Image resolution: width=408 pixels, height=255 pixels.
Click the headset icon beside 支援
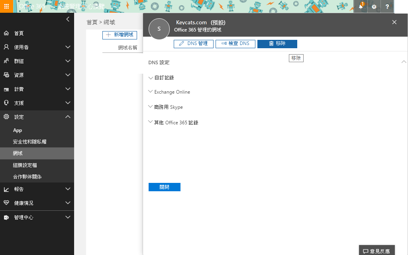click(x=6, y=103)
